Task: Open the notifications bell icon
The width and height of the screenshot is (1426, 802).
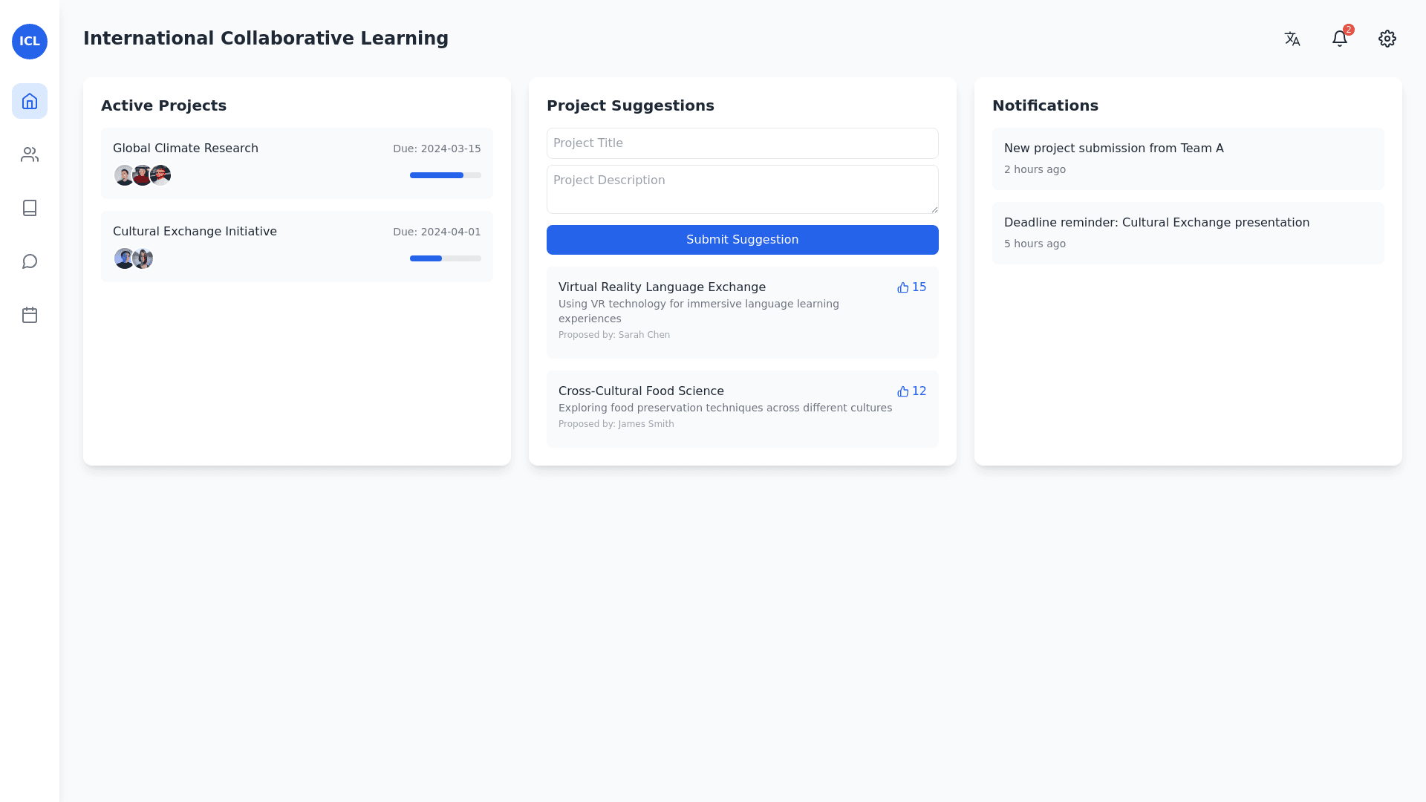Action: click(x=1340, y=39)
